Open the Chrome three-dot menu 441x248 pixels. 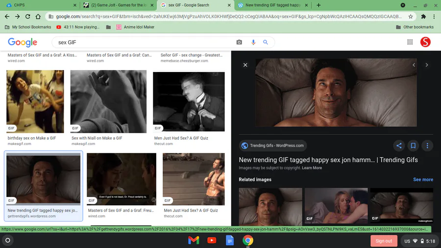point(434,17)
